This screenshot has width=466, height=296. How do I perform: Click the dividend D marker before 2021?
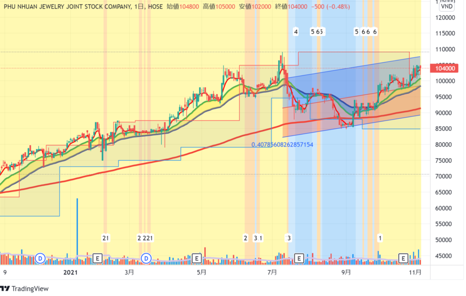[x=40, y=258]
